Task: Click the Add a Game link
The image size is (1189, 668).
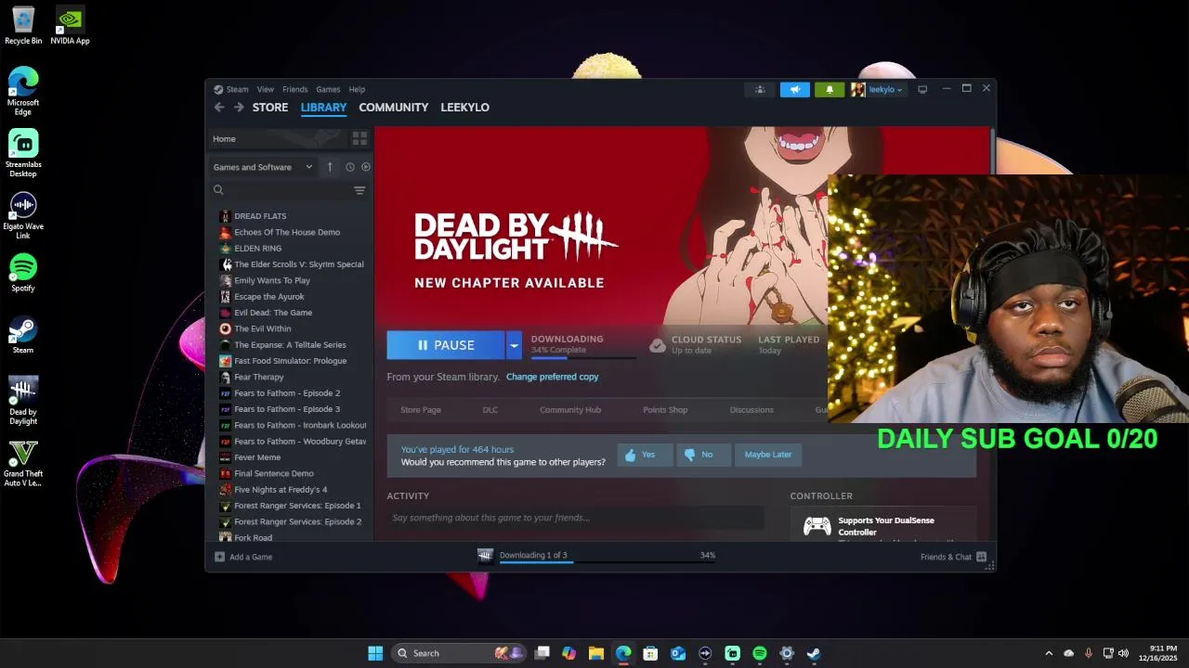Action: click(x=251, y=557)
